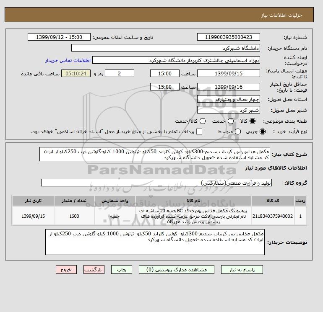Screen dimensions: 323x312
Task: Click the page title جزئیات اطلاعات نیاز
Action: (x=281, y=15)
